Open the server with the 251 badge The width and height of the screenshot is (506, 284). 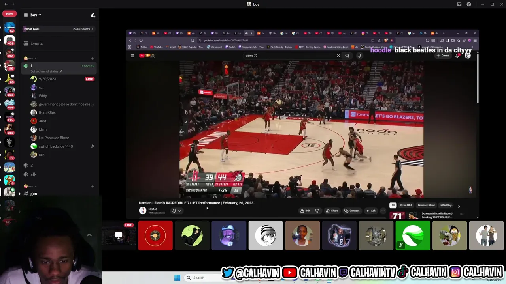[x=9, y=53]
